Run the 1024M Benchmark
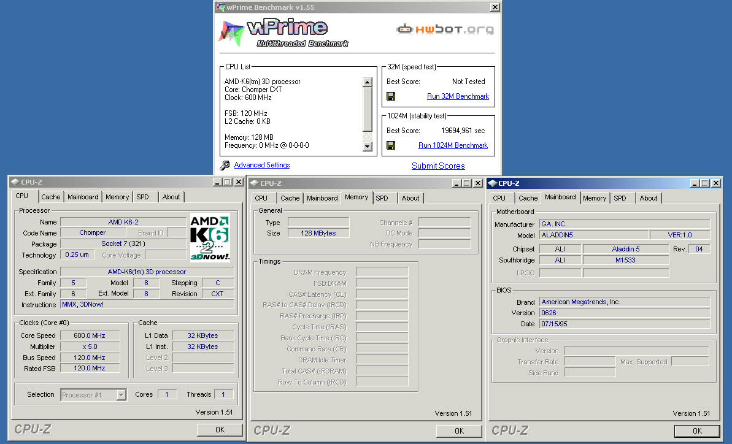 pos(453,145)
